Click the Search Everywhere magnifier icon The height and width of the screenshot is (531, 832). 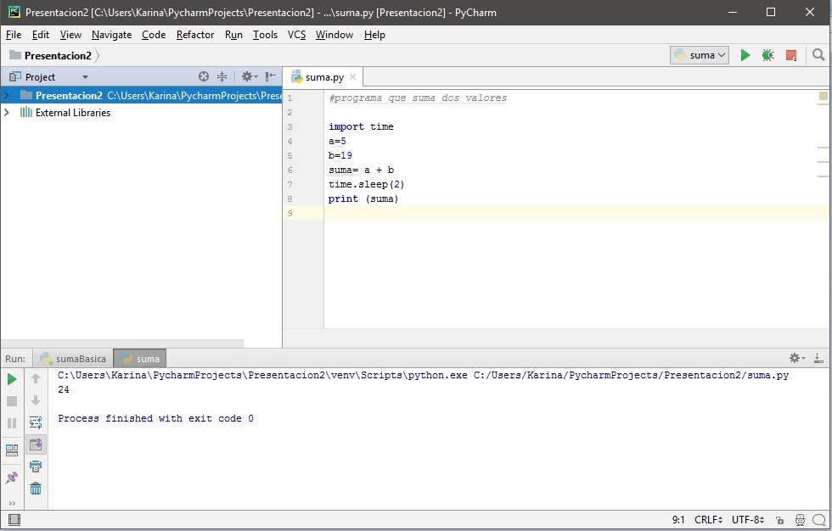coord(817,54)
